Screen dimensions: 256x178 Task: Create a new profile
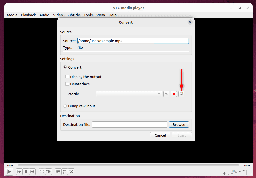tap(181, 94)
